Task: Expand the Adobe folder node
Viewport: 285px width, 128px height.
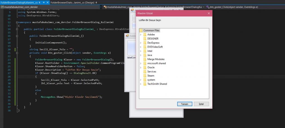Action: (x=141, y=35)
